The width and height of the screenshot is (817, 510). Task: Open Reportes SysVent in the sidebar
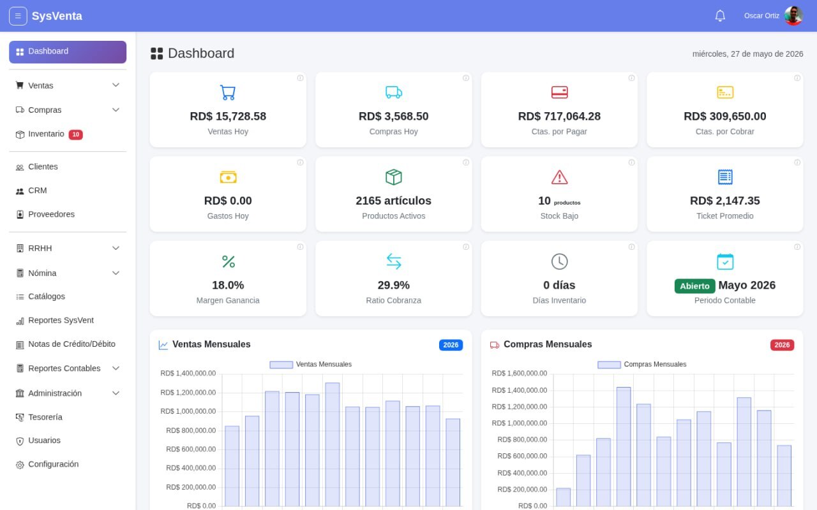tap(68, 321)
